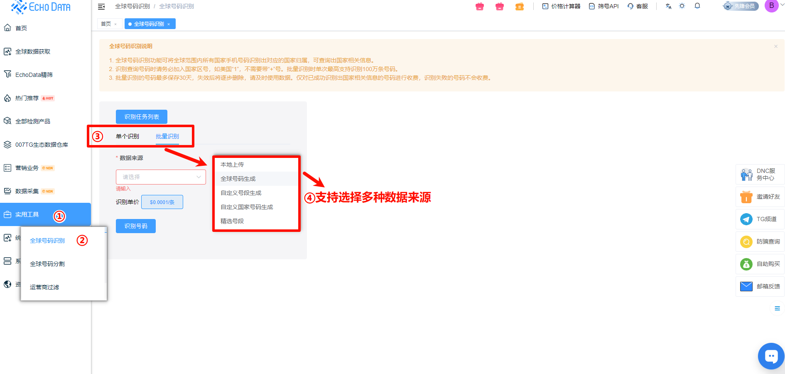Open the 价格计算器 tool link
The width and height of the screenshot is (785, 374).
coord(561,6)
